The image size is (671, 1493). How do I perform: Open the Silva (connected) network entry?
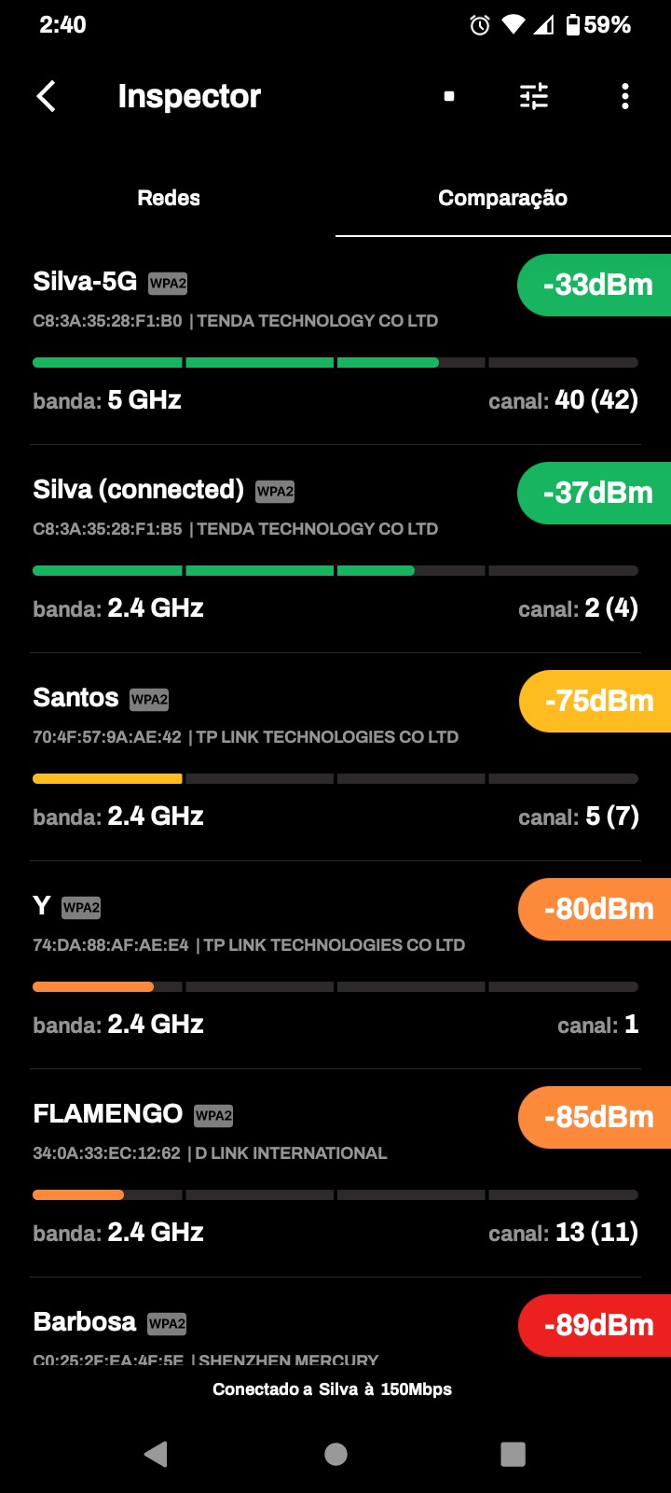click(x=138, y=490)
